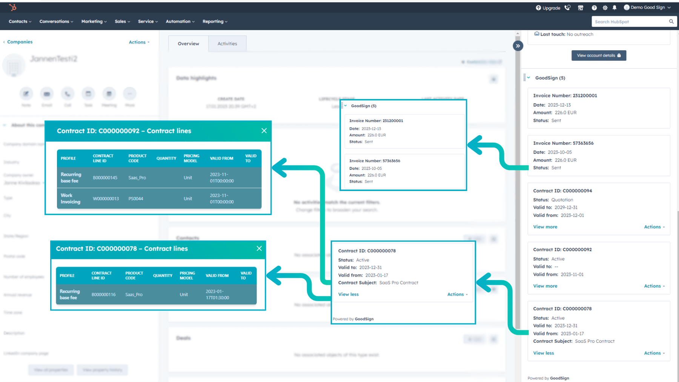Click the Work Invoicing profile cell

click(71, 199)
